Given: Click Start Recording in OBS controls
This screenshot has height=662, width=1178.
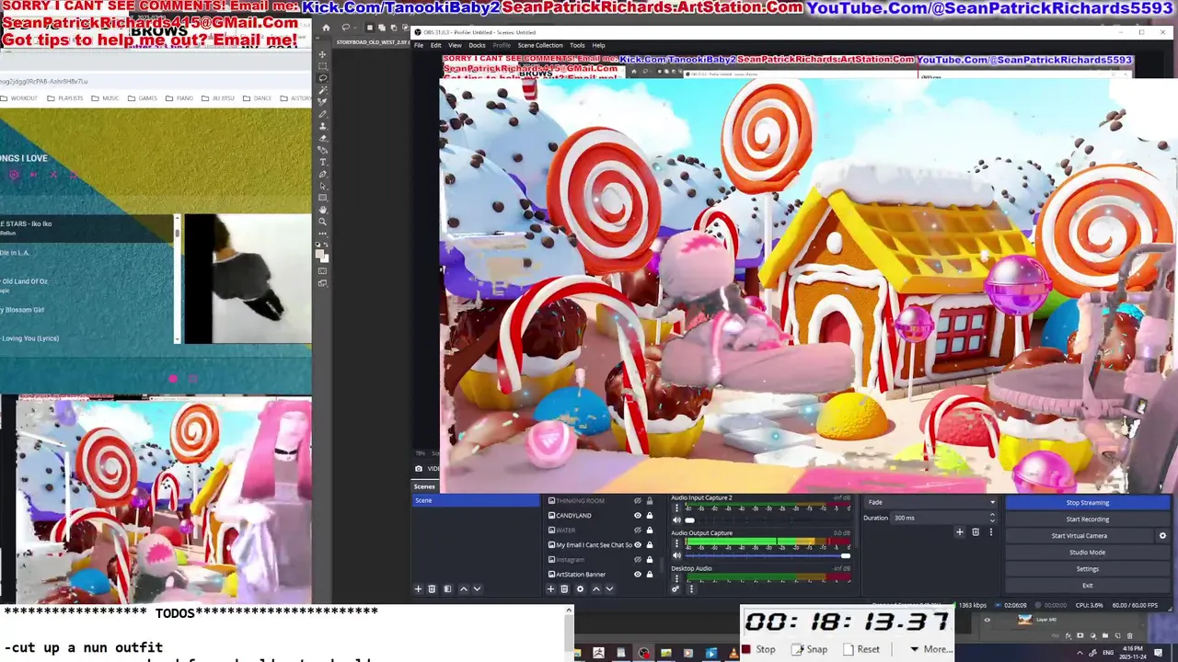Looking at the screenshot, I should pyautogui.click(x=1088, y=519).
